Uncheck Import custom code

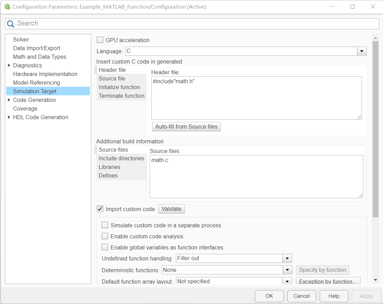[100, 209]
